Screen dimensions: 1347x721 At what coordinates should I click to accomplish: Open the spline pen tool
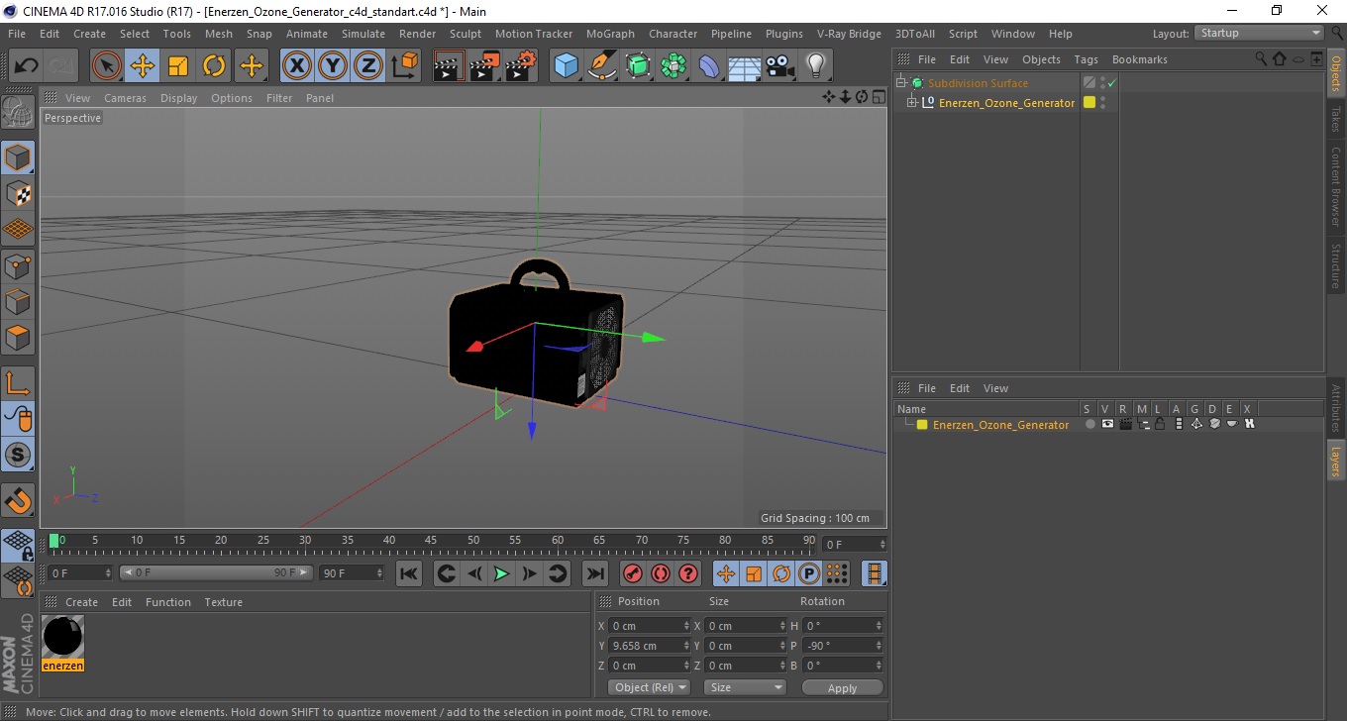click(x=602, y=66)
